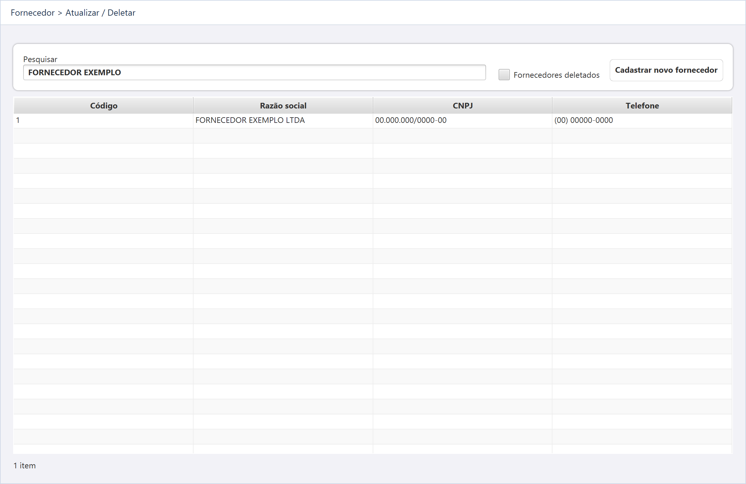
Task: Sort by the Código column header
Action: coord(103,105)
